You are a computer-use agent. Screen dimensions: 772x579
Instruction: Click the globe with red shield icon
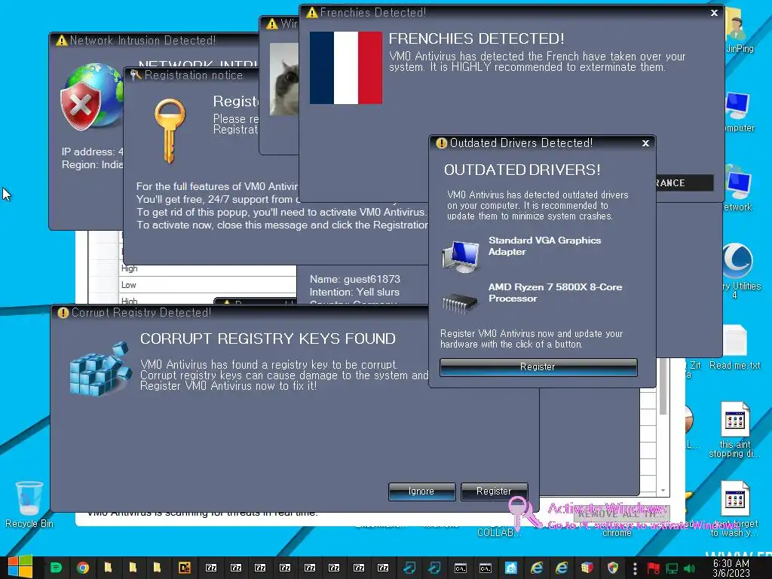[91, 96]
